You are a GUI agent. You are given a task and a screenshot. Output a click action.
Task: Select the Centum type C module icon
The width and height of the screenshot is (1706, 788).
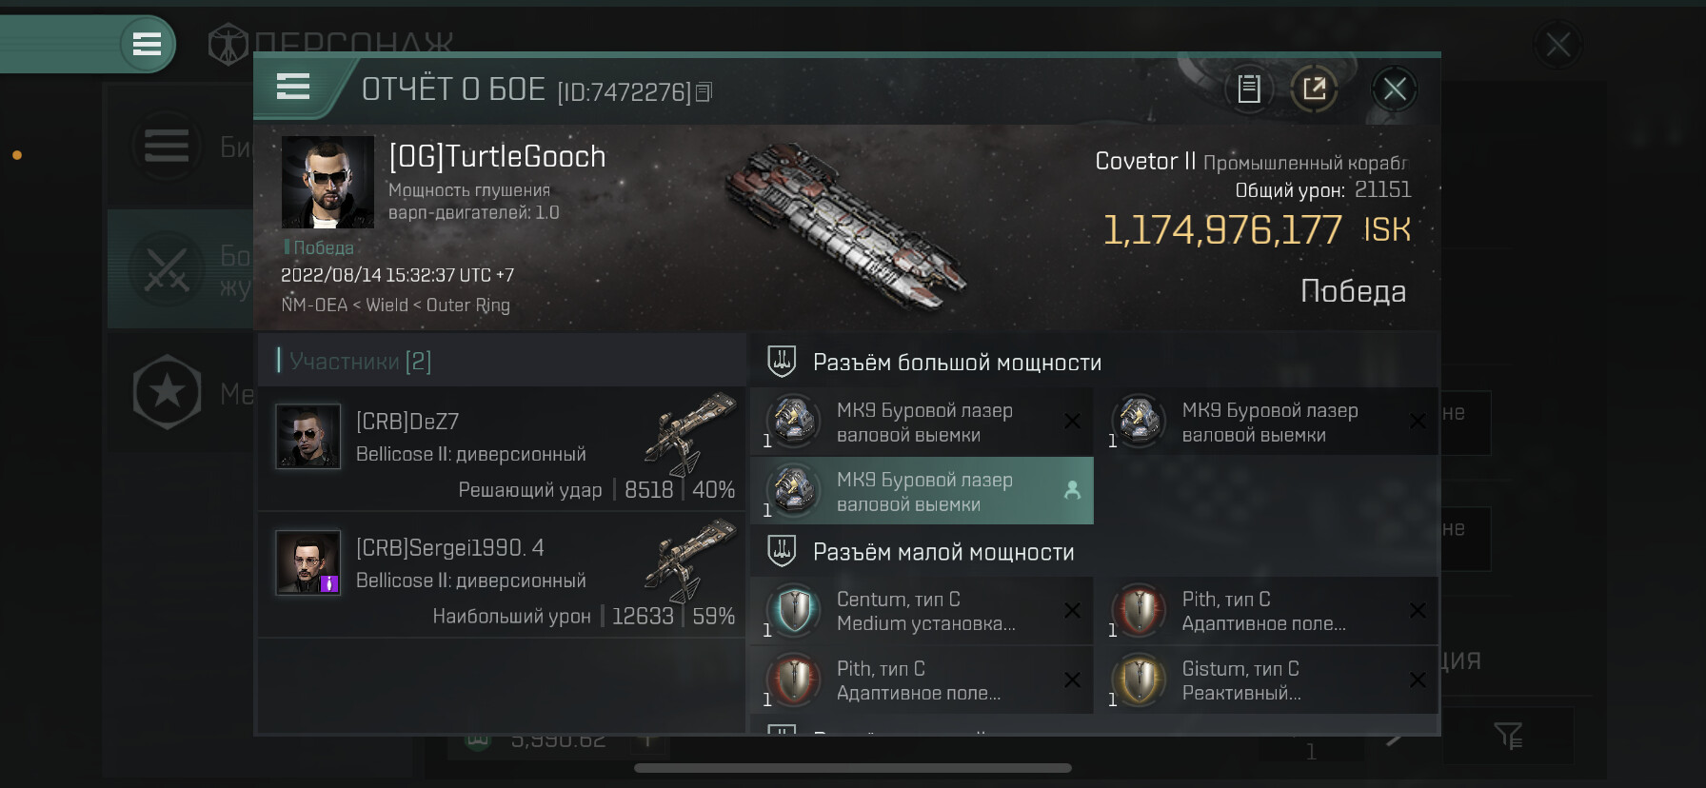coord(793,611)
